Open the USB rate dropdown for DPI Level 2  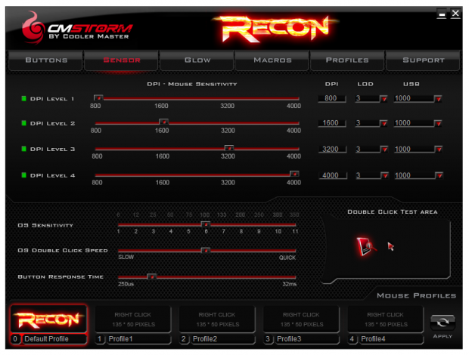point(438,123)
